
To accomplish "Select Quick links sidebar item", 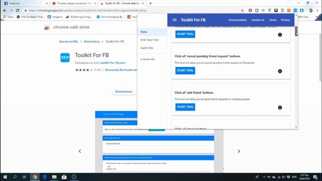I will pos(152,48).
